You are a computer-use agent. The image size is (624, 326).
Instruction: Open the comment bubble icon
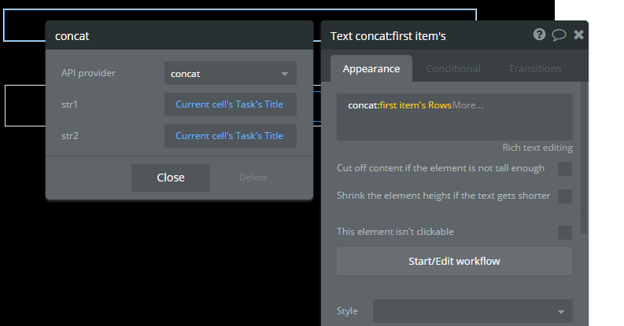(x=559, y=35)
